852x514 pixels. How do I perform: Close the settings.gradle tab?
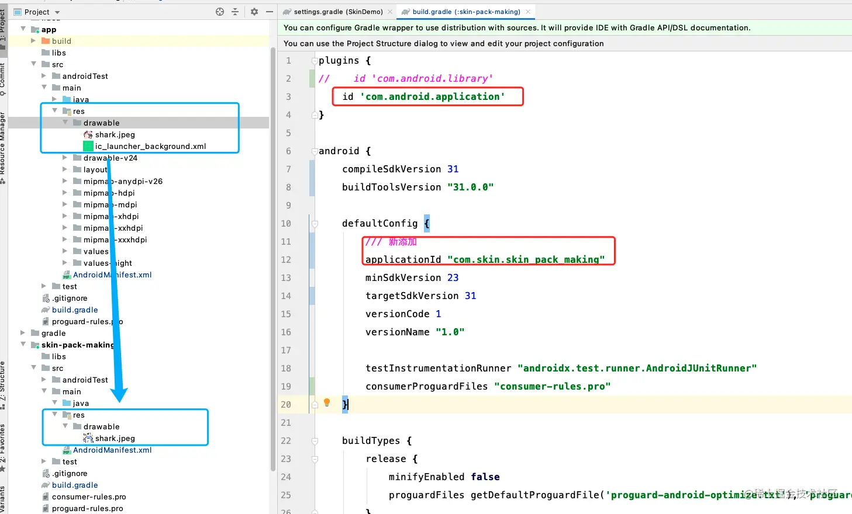click(390, 12)
